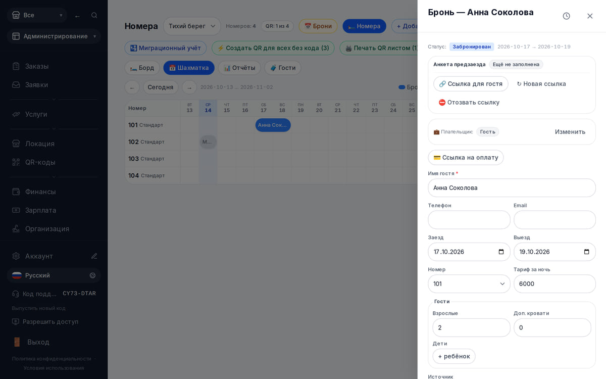Add a child with + ребёнок button
The height and width of the screenshot is (379, 606).
pos(454,356)
